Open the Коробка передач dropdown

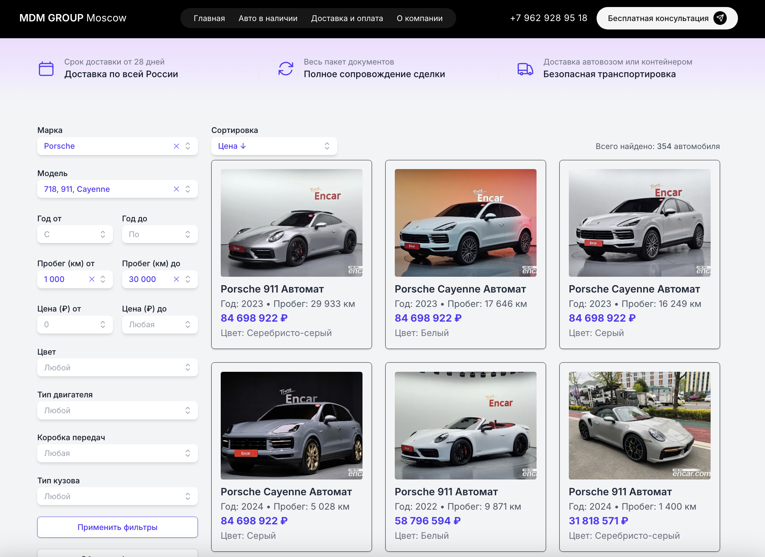pos(117,453)
